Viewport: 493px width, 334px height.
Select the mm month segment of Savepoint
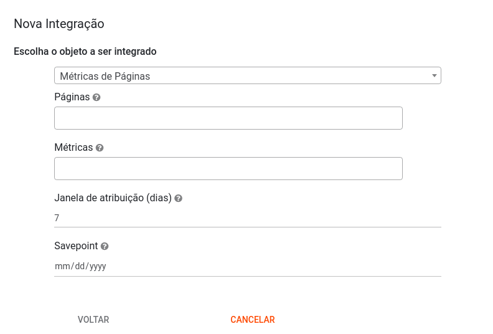pyautogui.click(x=61, y=267)
